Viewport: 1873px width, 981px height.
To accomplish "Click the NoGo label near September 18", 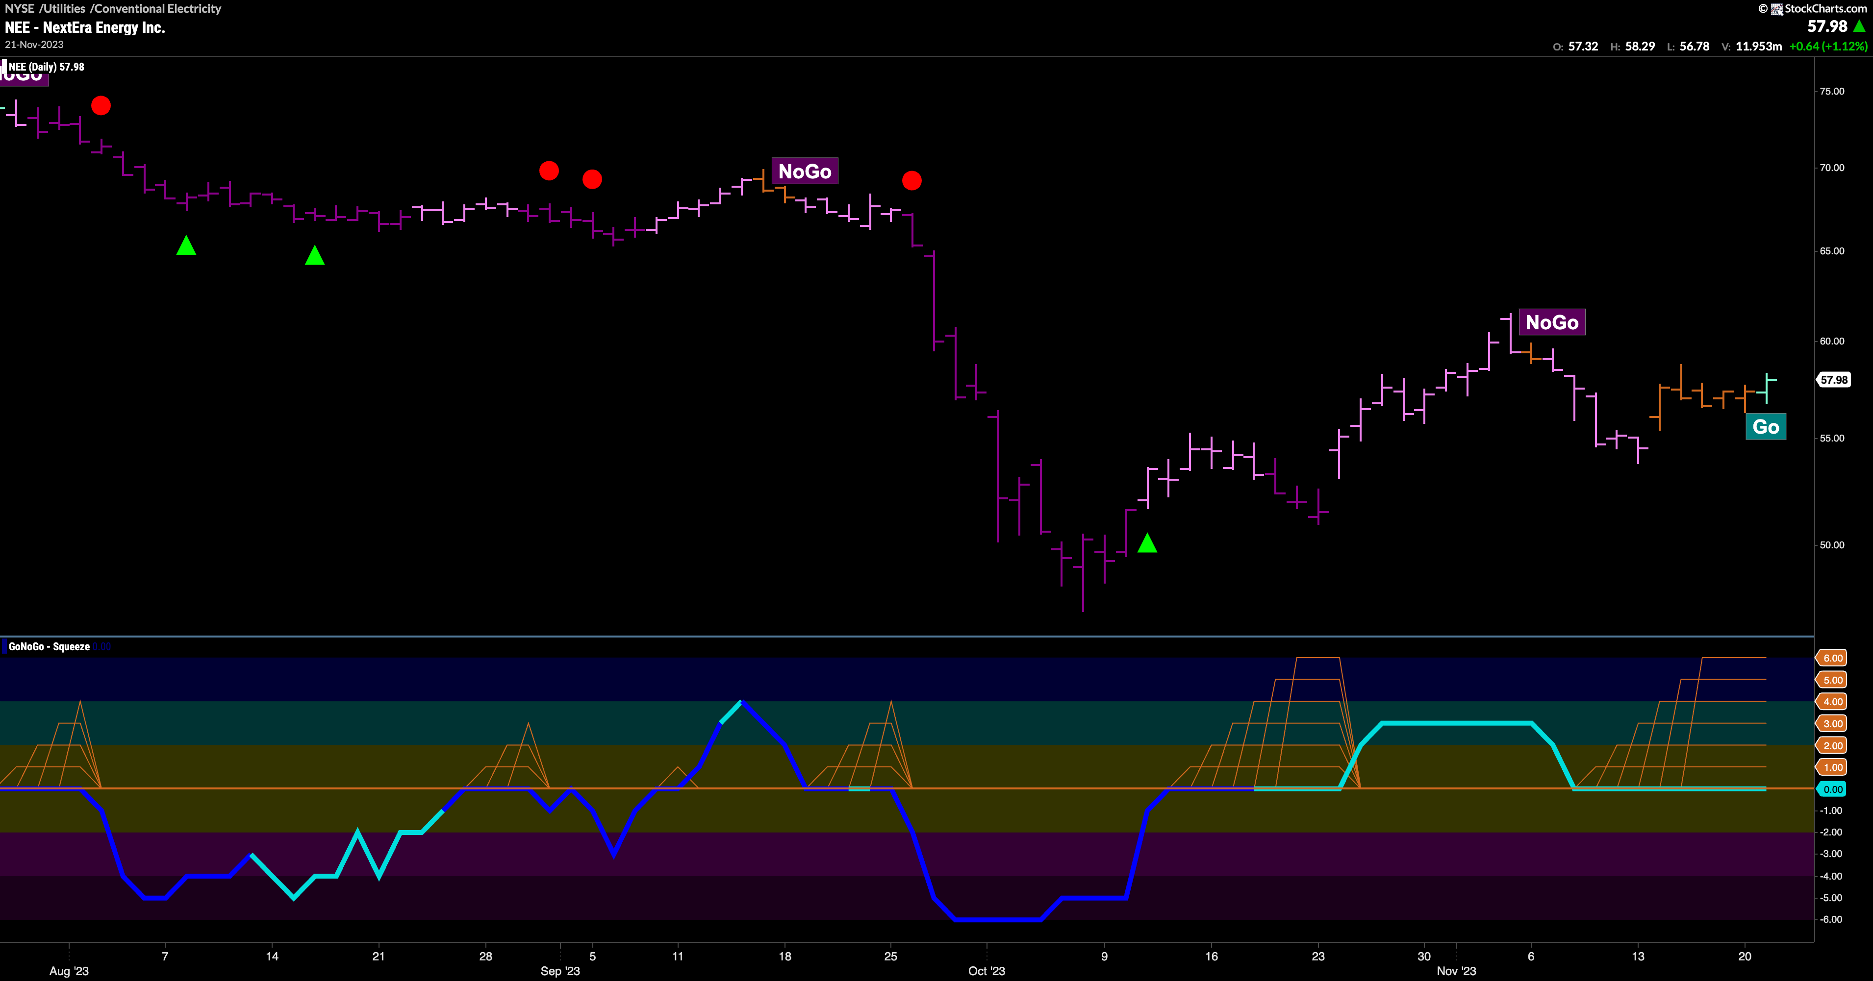I will 805,172.
